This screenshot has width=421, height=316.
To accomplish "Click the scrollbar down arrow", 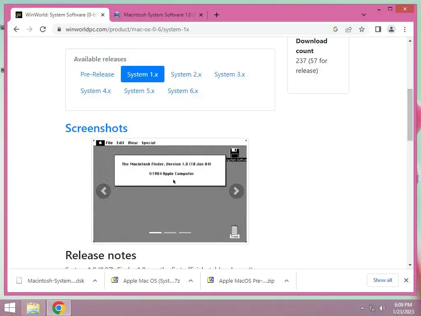I will [410, 265].
